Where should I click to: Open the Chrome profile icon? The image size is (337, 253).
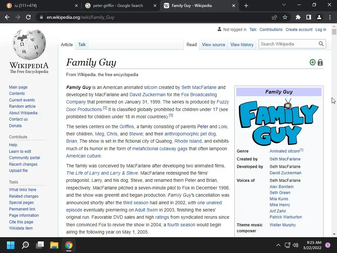coord(319,17)
